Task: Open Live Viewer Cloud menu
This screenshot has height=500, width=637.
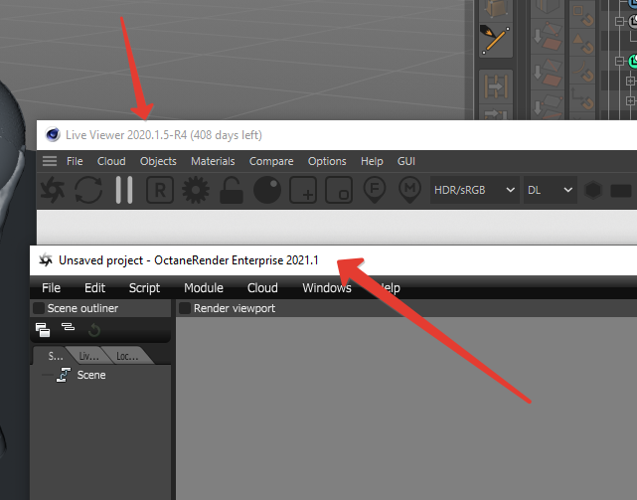Action: click(111, 161)
